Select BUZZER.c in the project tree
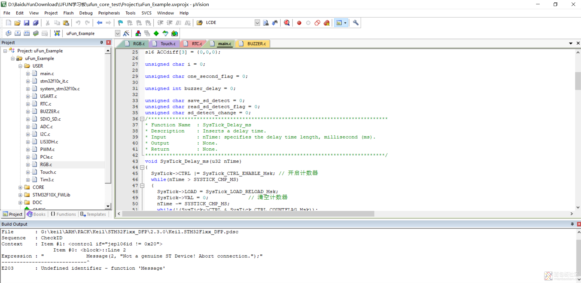Image resolution: width=581 pixels, height=283 pixels. [50, 111]
